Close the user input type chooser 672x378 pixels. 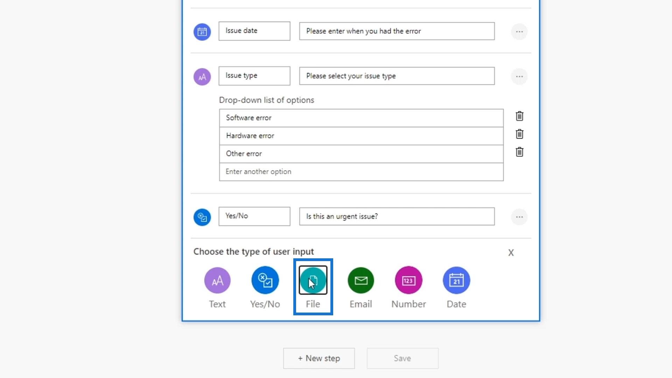click(x=511, y=252)
